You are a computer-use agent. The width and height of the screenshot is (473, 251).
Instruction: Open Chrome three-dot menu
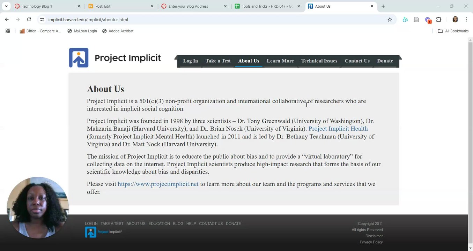(466, 20)
